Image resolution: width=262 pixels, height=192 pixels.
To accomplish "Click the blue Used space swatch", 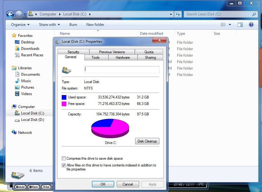I will point(64,97).
